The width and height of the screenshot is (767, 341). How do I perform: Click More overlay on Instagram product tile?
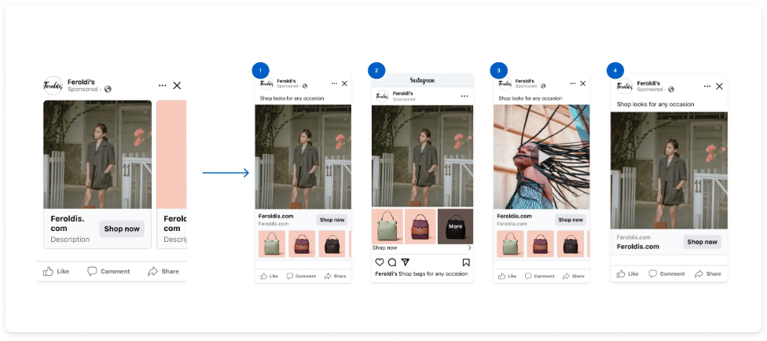(456, 226)
